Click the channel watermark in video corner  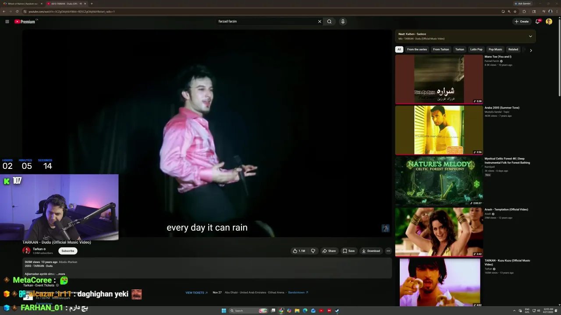[x=385, y=228]
